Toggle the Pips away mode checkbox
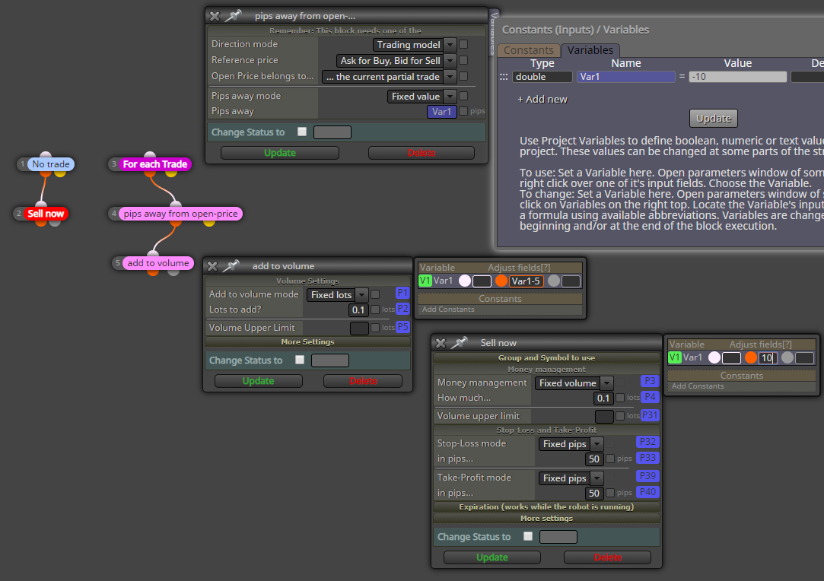This screenshot has width=824, height=581. click(x=463, y=96)
